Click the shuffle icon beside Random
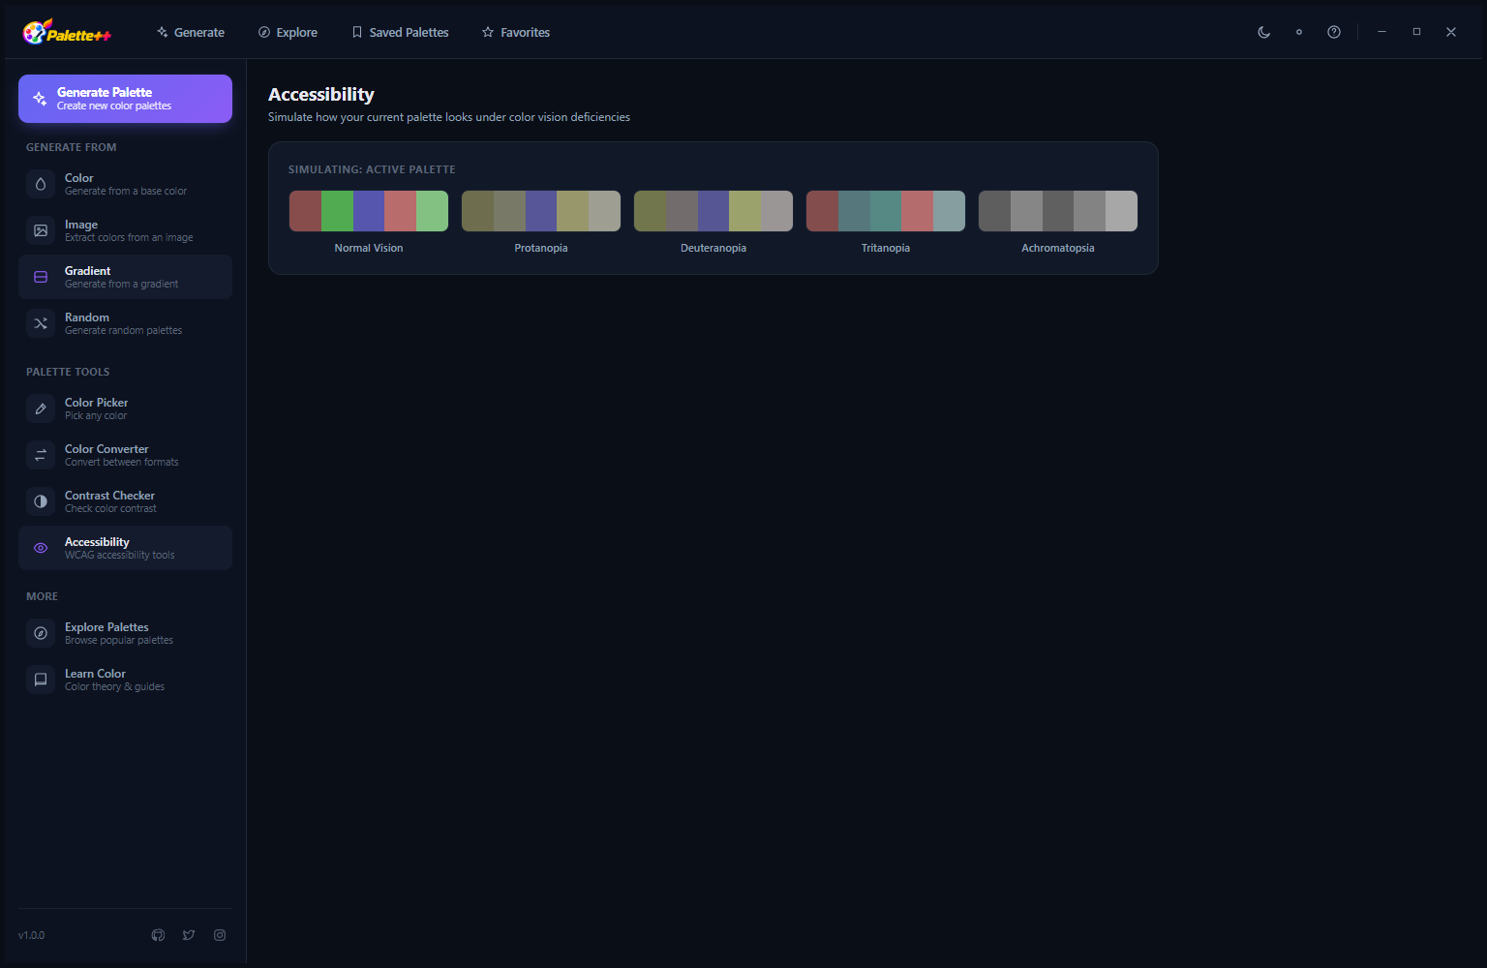This screenshot has height=968, width=1487. (41, 323)
